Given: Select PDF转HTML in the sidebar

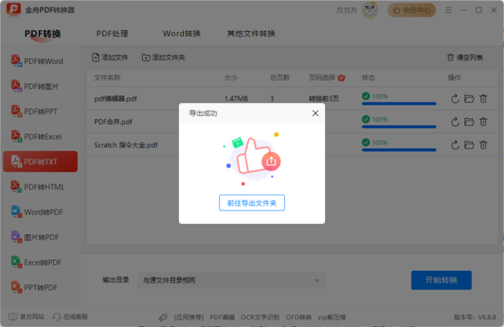Looking at the screenshot, I should (x=40, y=187).
